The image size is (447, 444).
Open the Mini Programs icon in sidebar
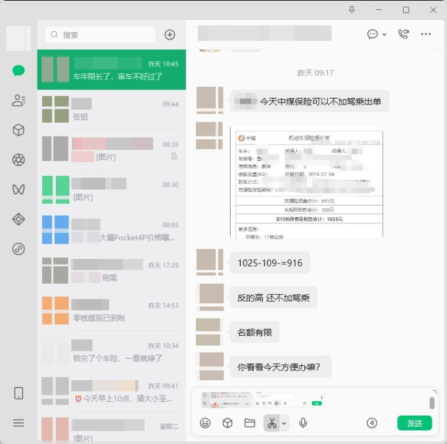click(18, 249)
